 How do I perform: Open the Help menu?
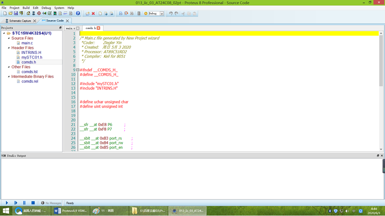pos(71,8)
